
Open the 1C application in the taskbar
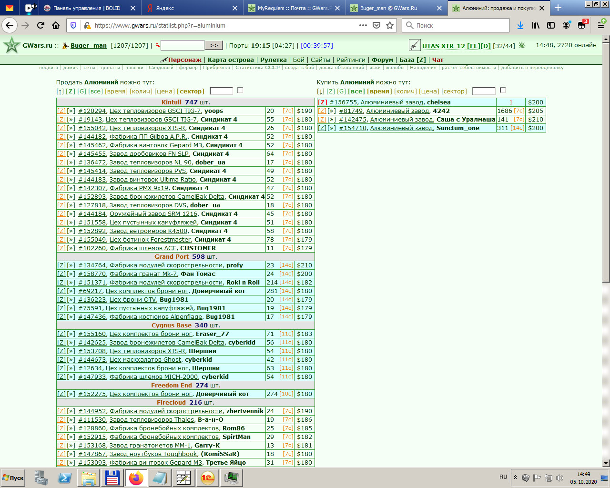click(x=208, y=478)
